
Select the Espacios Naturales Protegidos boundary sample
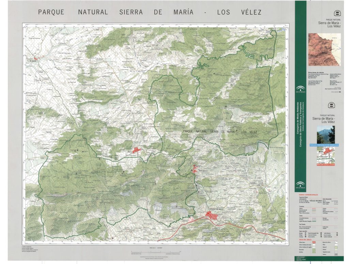tap(315, 221)
